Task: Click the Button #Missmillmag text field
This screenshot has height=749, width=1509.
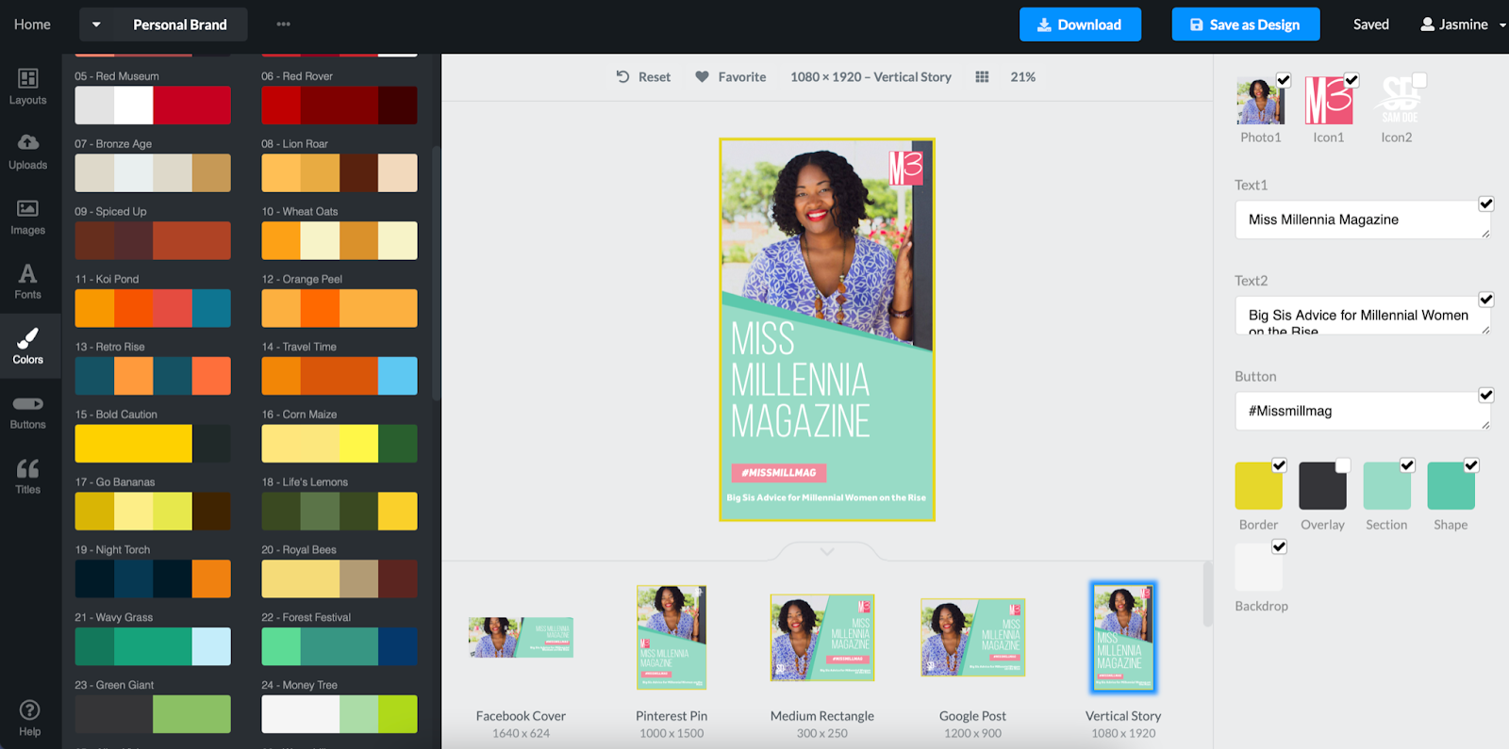Action: point(1363,411)
